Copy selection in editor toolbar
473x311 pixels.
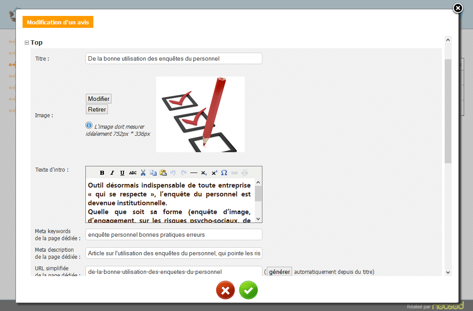[153, 173]
